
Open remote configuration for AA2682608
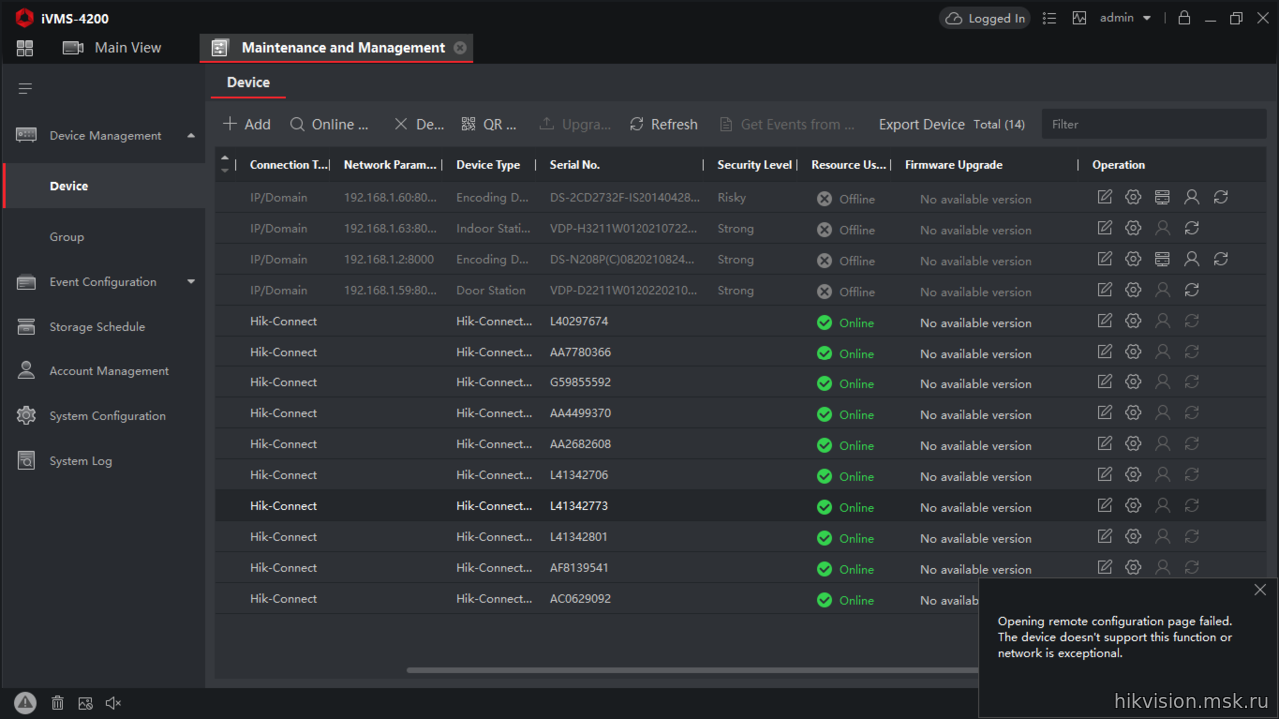1133,444
